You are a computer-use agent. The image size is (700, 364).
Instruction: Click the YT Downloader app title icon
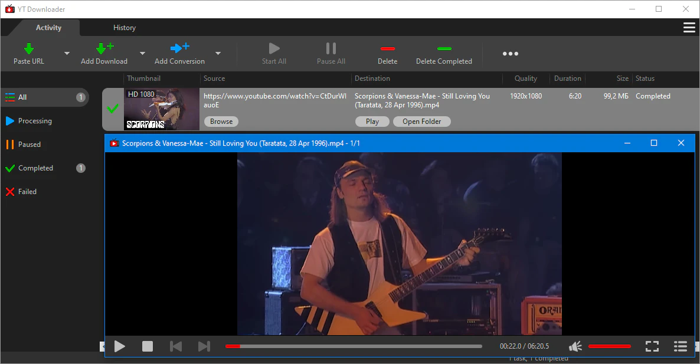[x=10, y=9]
